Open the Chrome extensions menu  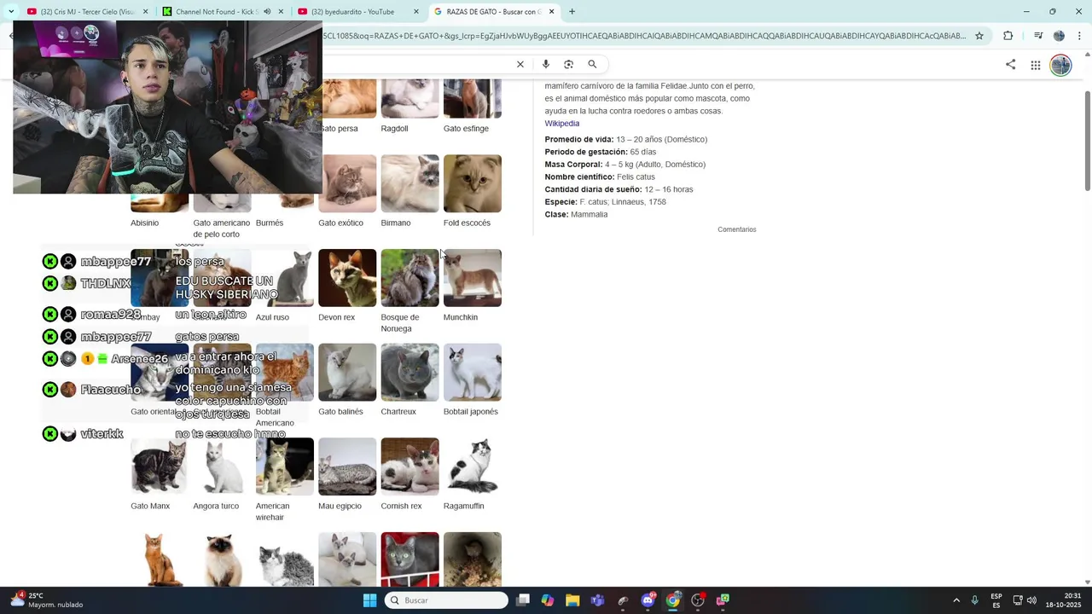1008,36
